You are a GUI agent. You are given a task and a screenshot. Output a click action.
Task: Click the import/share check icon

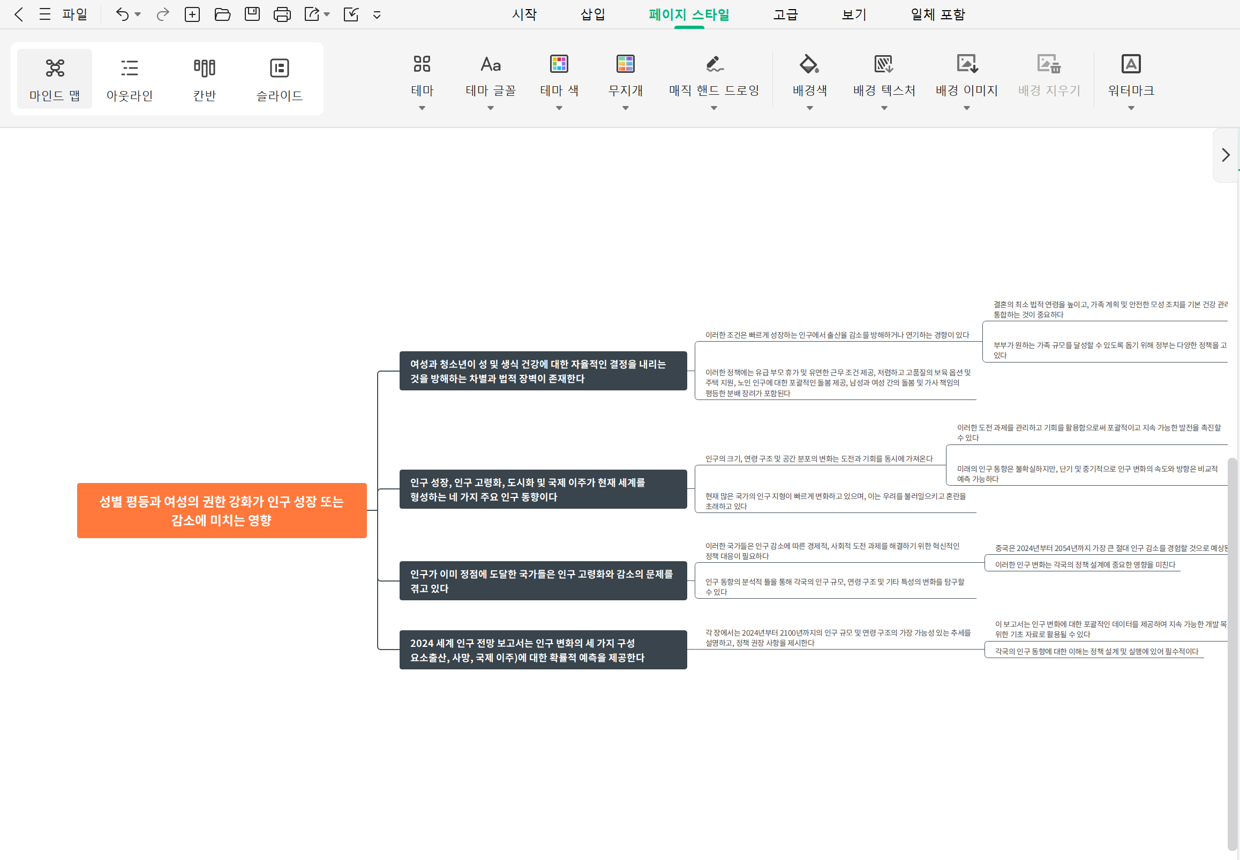(x=351, y=14)
